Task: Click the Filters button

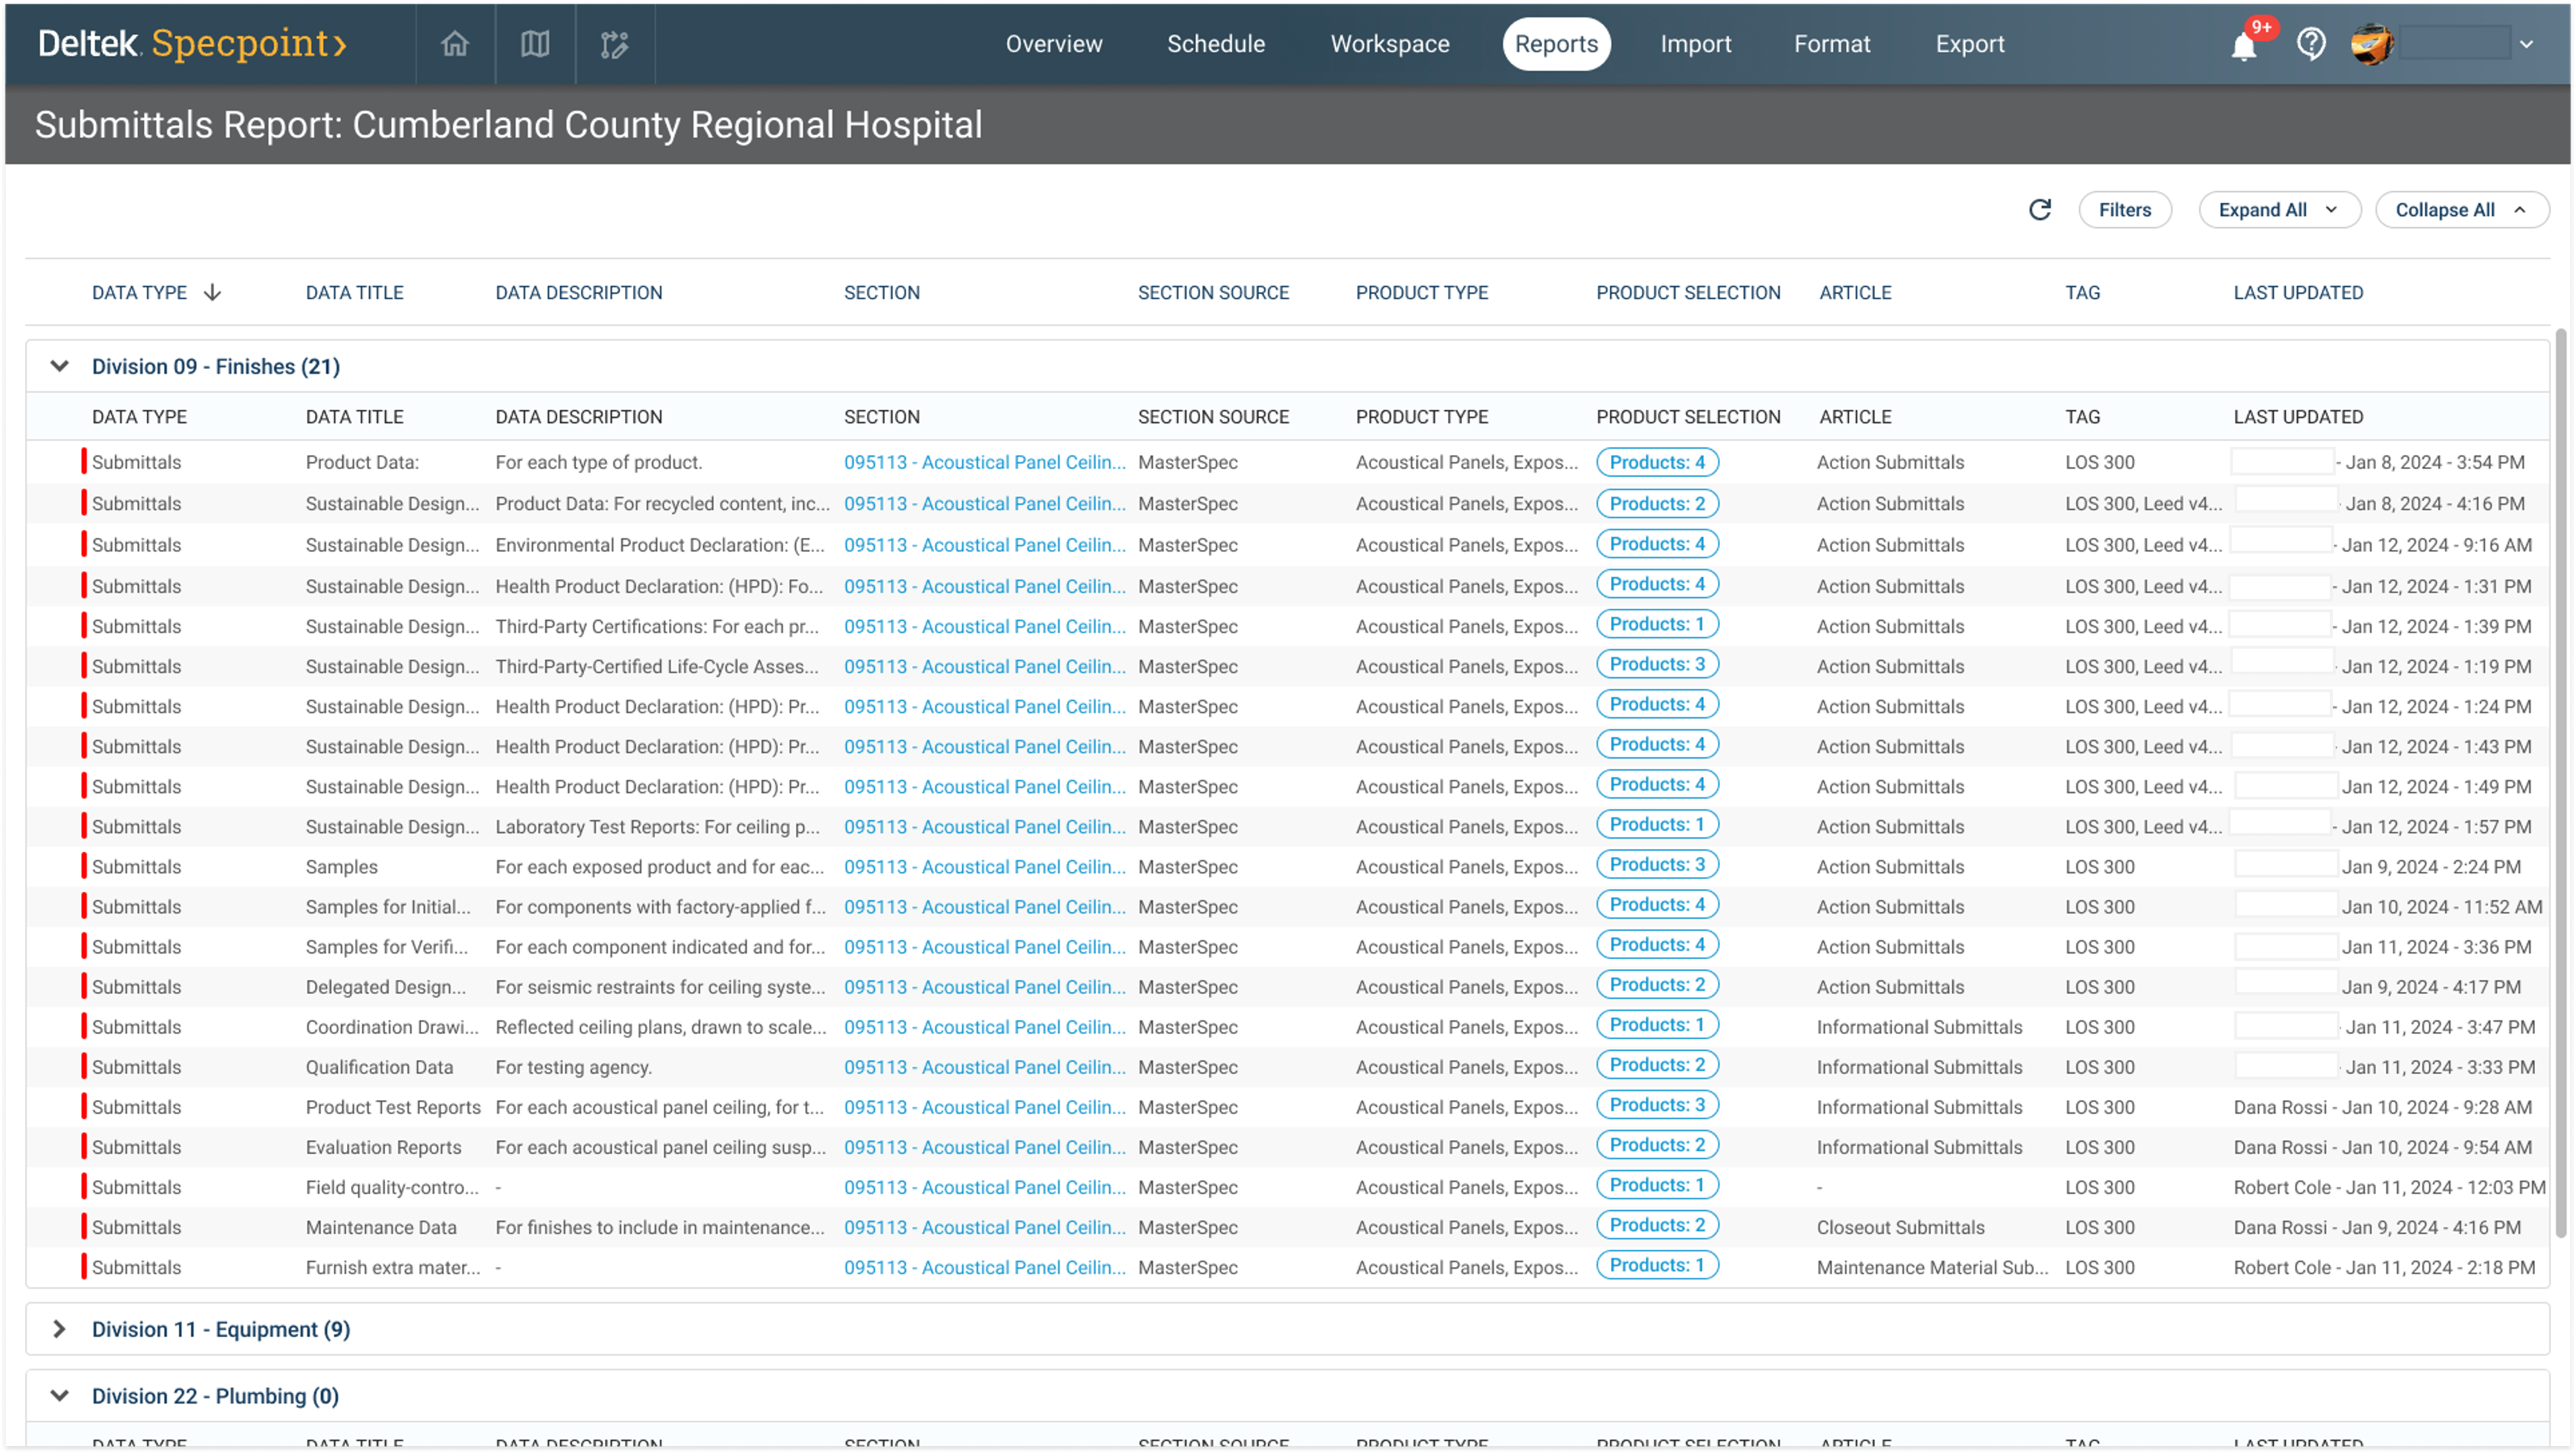Action: (2124, 210)
